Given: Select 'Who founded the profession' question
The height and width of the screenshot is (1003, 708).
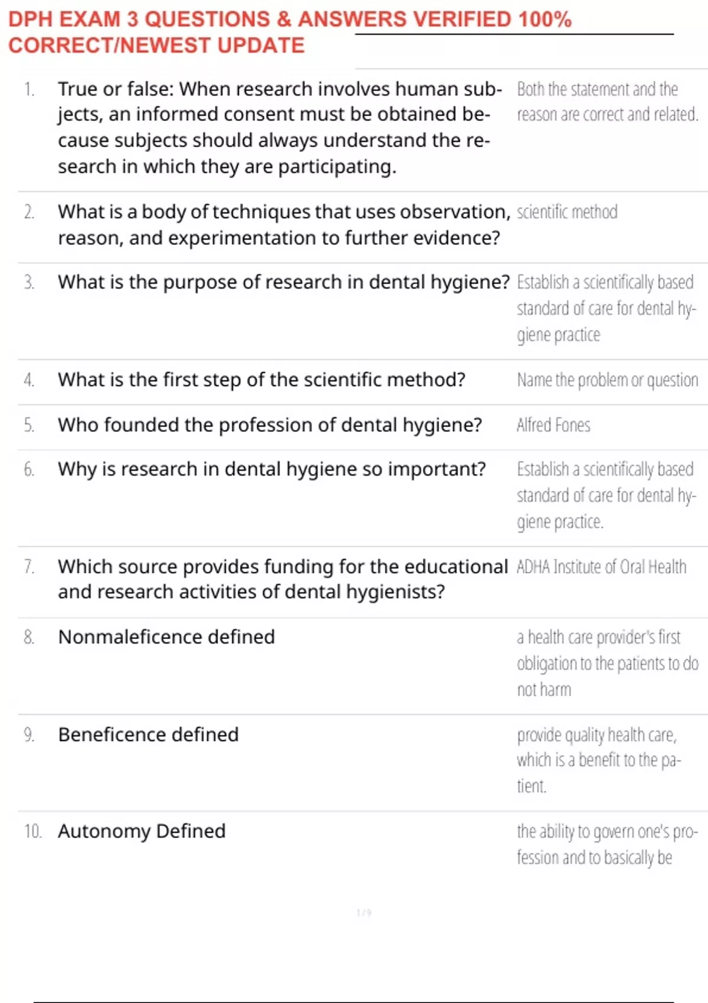Looking at the screenshot, I should (x=270, y=425).
